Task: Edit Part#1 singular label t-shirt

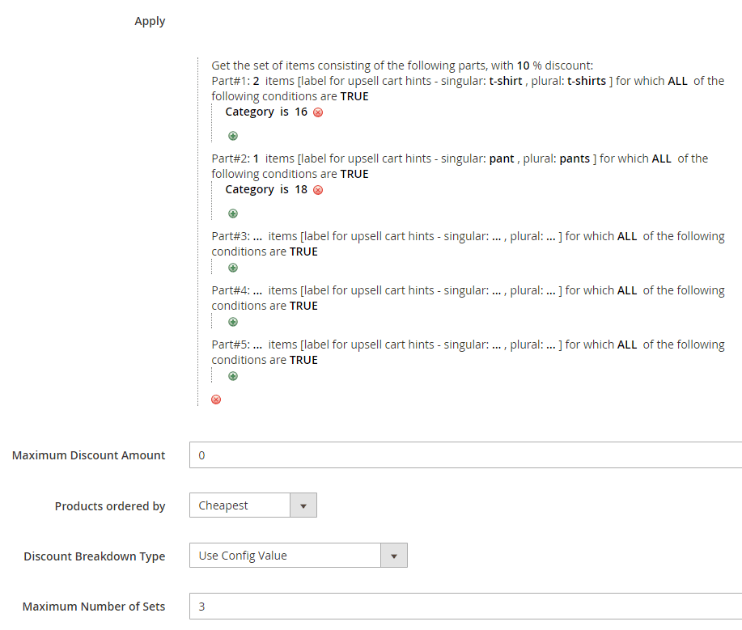Action: (506, 81)
